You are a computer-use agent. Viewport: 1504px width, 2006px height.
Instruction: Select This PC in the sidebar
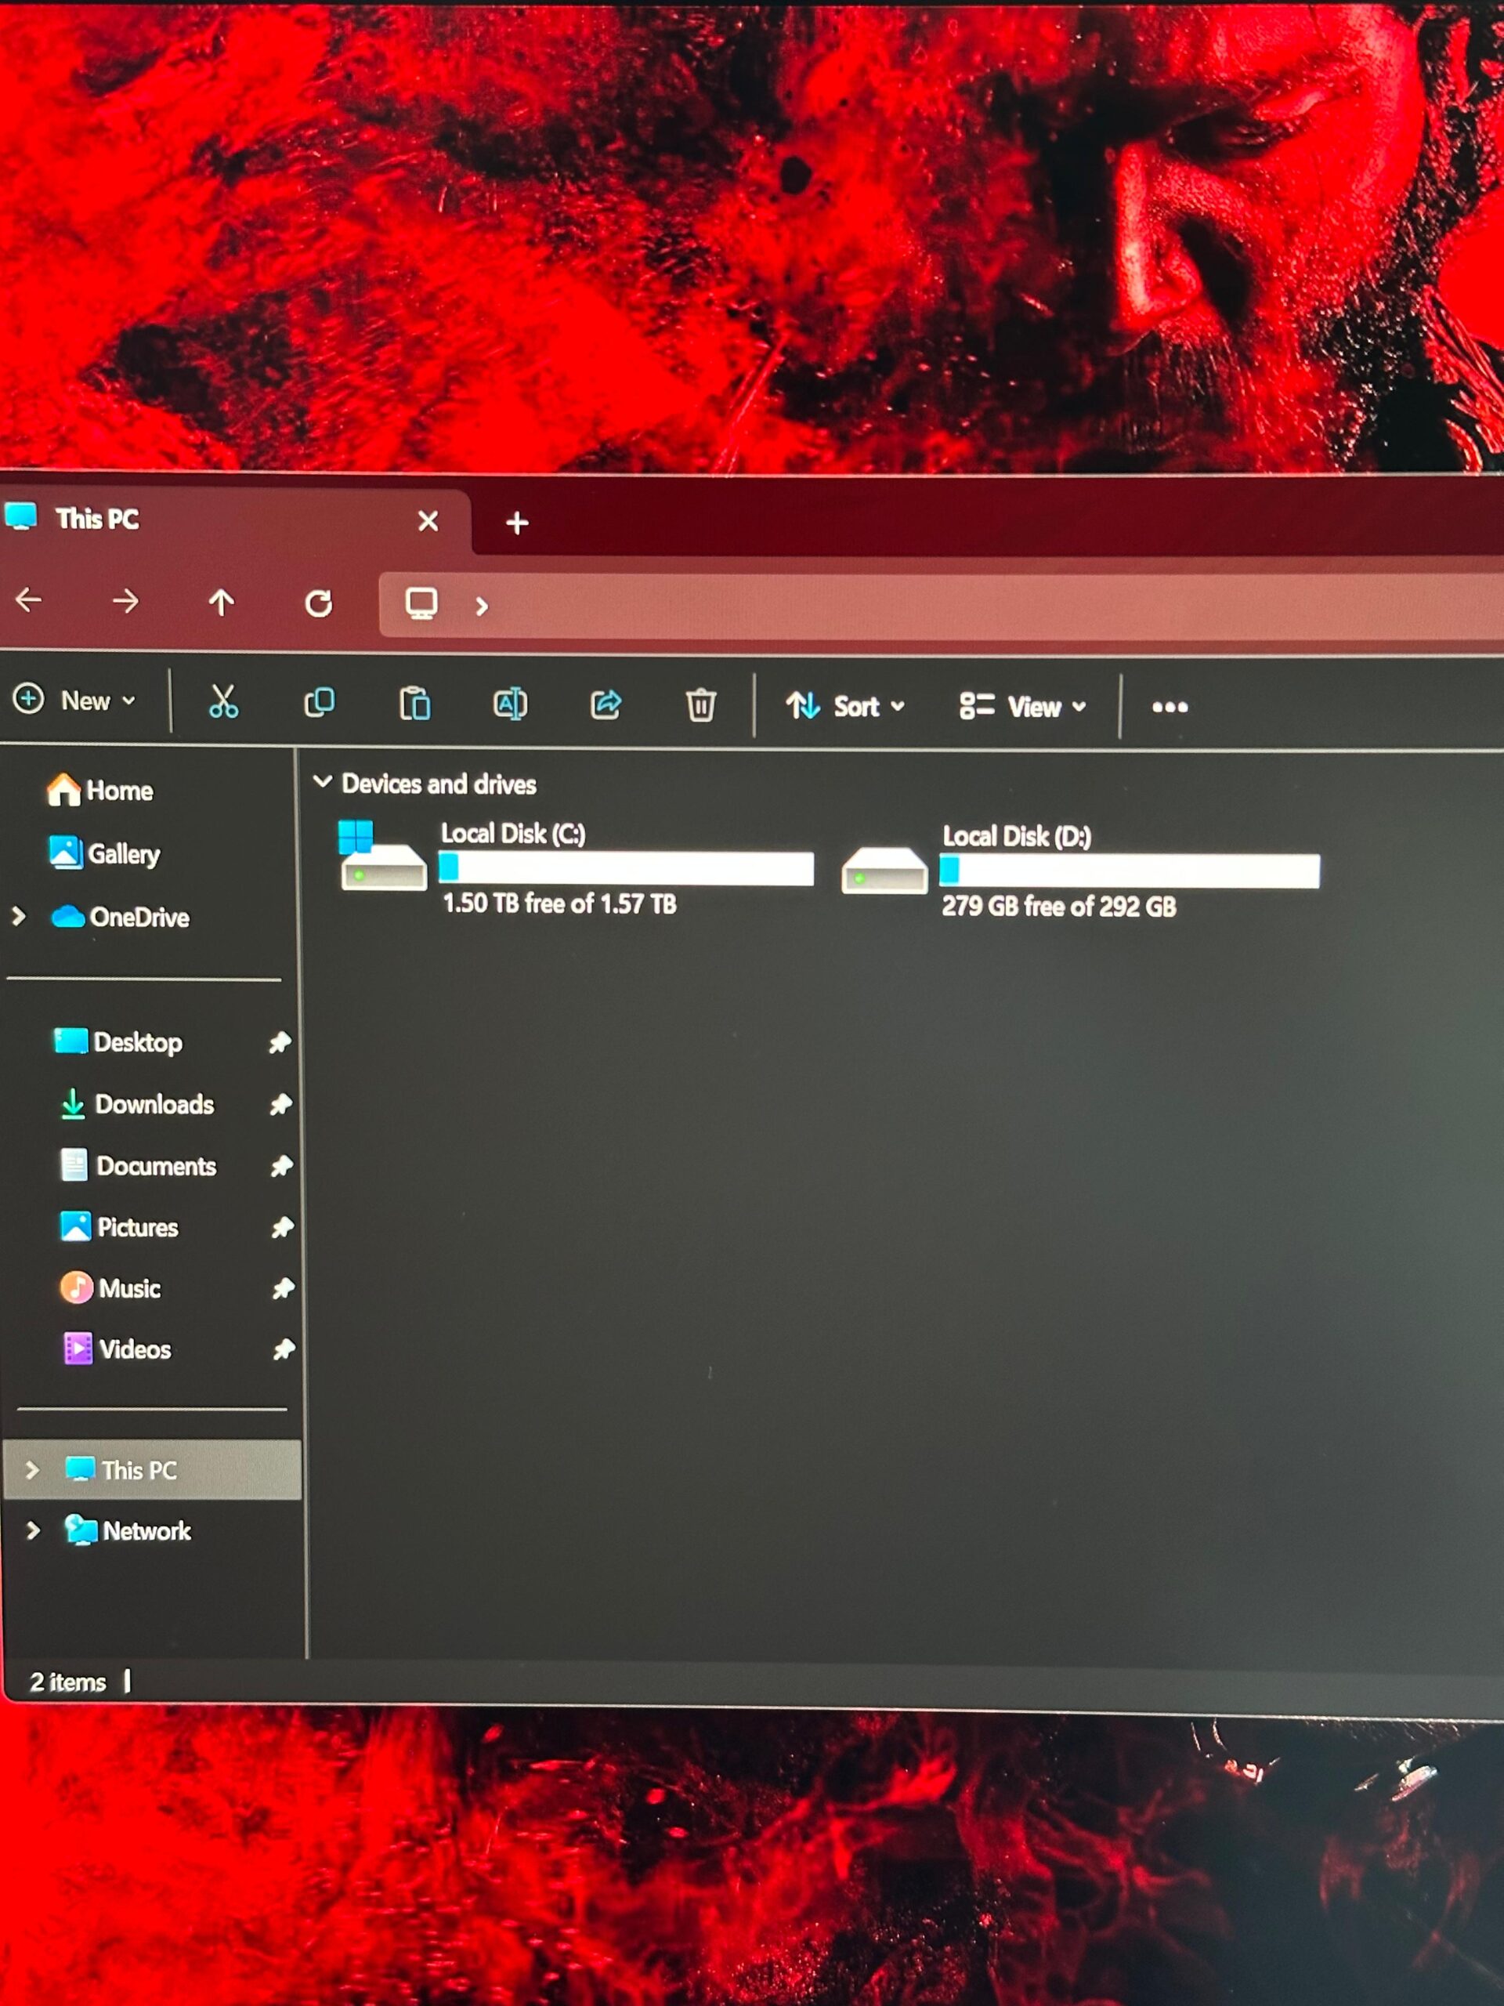152,1470
